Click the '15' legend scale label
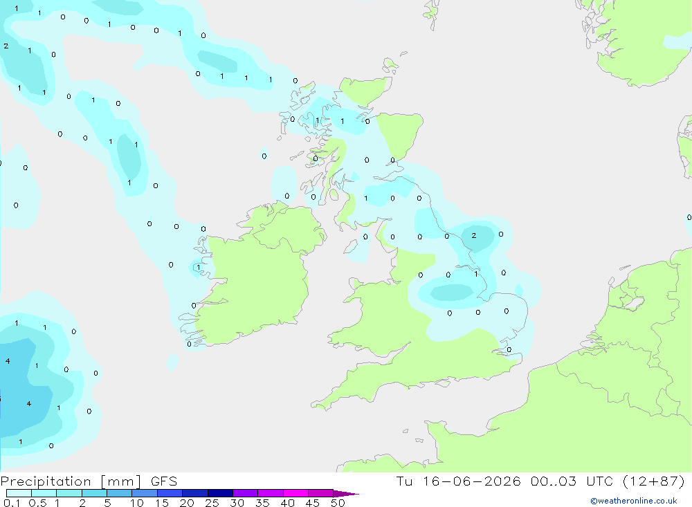The width and height of the screenshot is (692, 507). (162, 503)
